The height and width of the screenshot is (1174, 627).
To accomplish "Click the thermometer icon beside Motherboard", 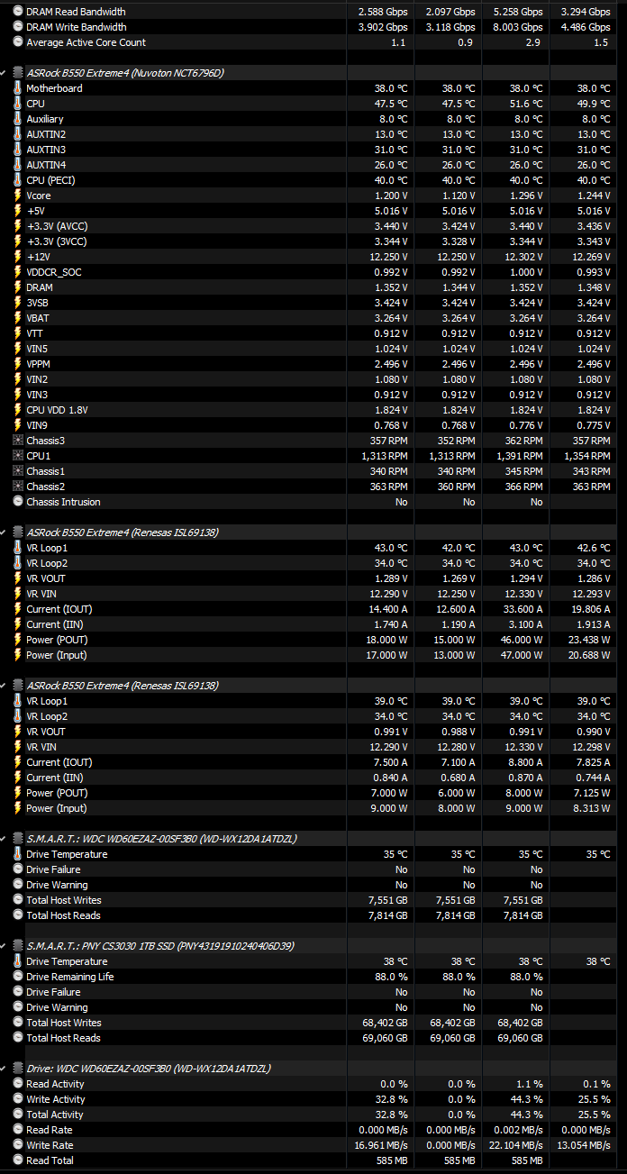I will [18, 88].
